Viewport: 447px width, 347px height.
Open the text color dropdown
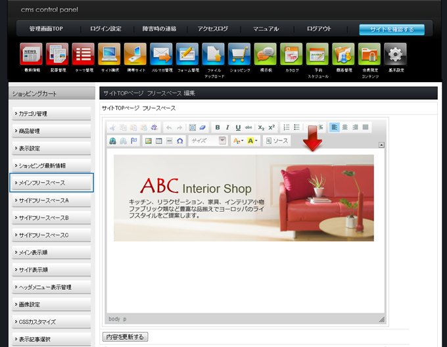[238, 141]
